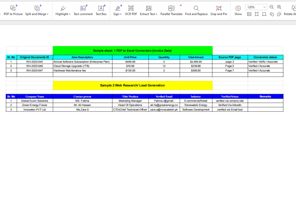
Task: Click the Conversion status header
Action: tap(265, 57)
